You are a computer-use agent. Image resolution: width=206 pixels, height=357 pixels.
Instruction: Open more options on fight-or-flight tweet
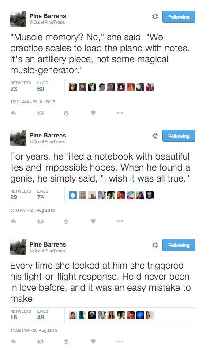[x=120, y=342]
